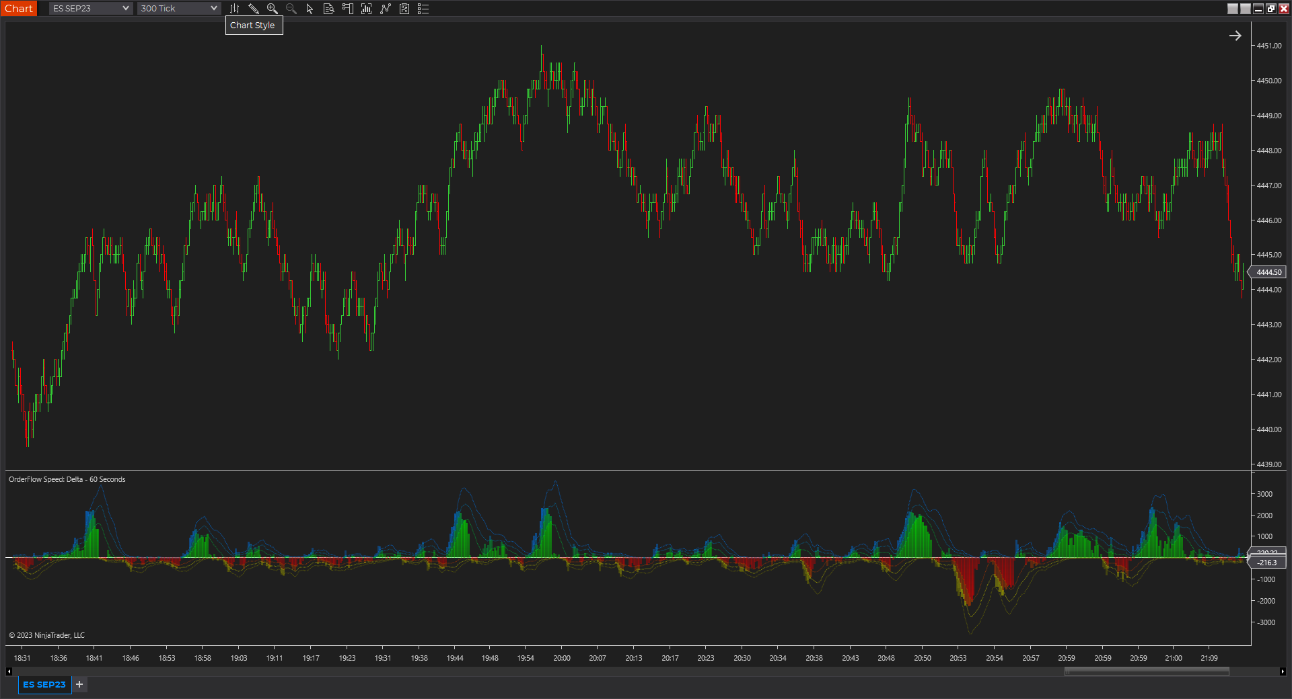The width and height of the screenshot is (1292, 699).
Task: Click the 4444.50 price marker on the axis
Action: pyautogui.click(x=1267, y=272)
